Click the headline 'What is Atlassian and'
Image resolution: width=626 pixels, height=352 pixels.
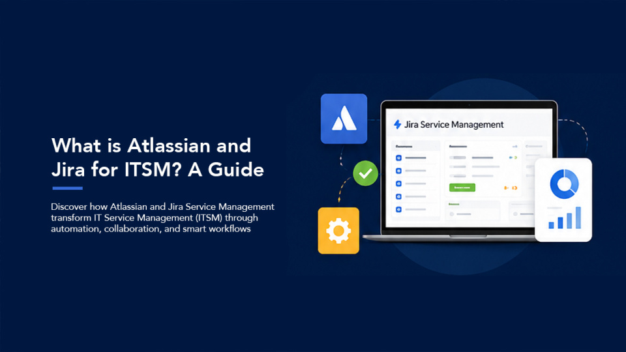(151, 145)
